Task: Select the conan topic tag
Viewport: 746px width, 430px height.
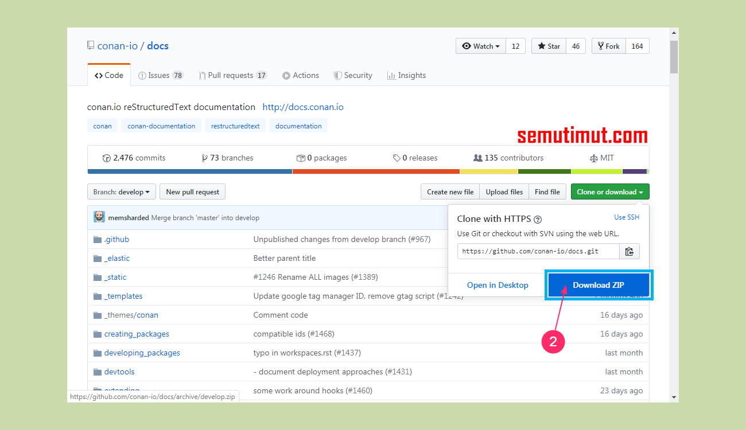Action: (103, 126)
